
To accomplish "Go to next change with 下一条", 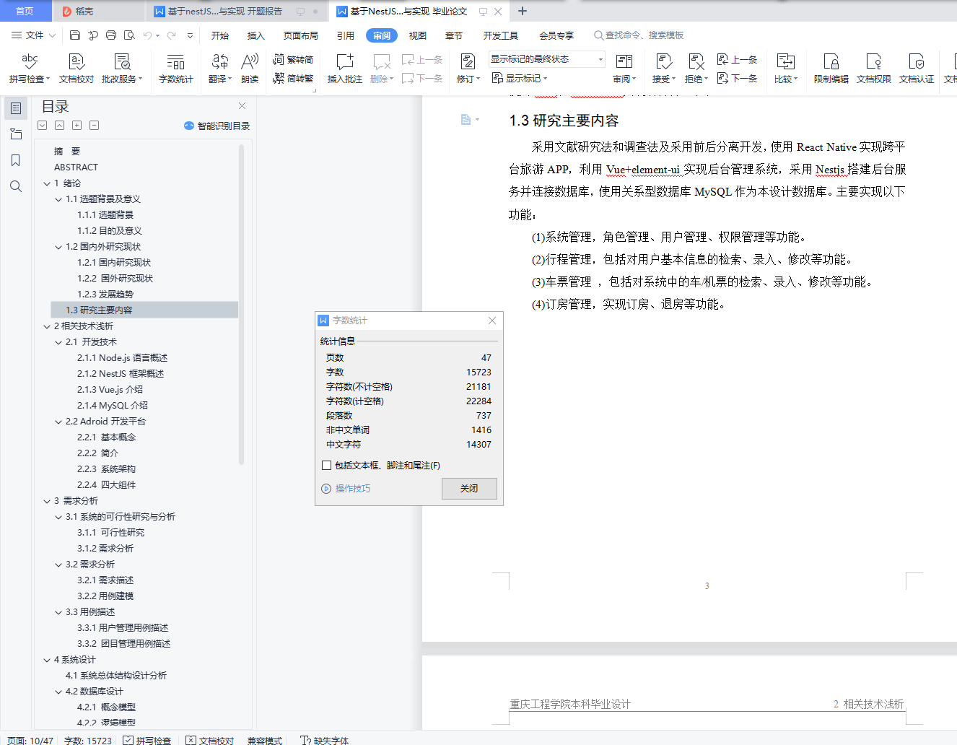I will pyautogui.click(x=738, y=78).
